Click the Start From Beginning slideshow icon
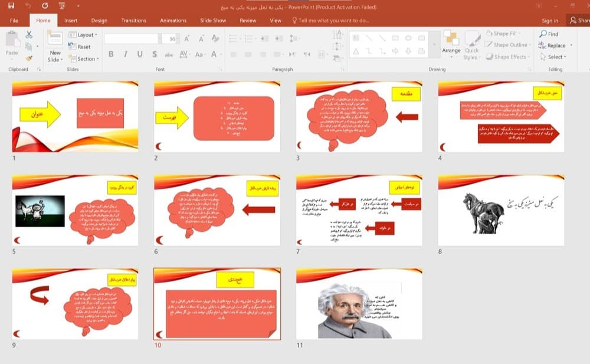Image resolution: width=590 pixels, height=364 pixels. point(62,6)
